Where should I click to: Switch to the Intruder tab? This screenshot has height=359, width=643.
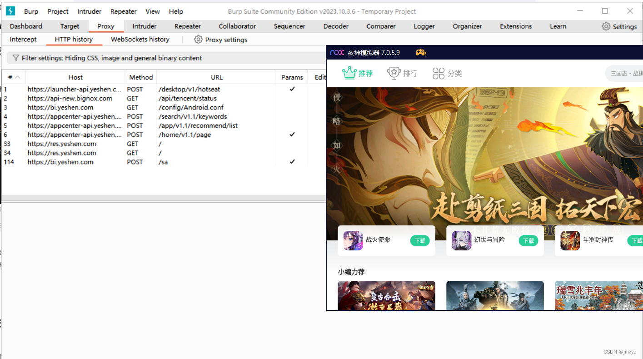click(x=145, y=26)
